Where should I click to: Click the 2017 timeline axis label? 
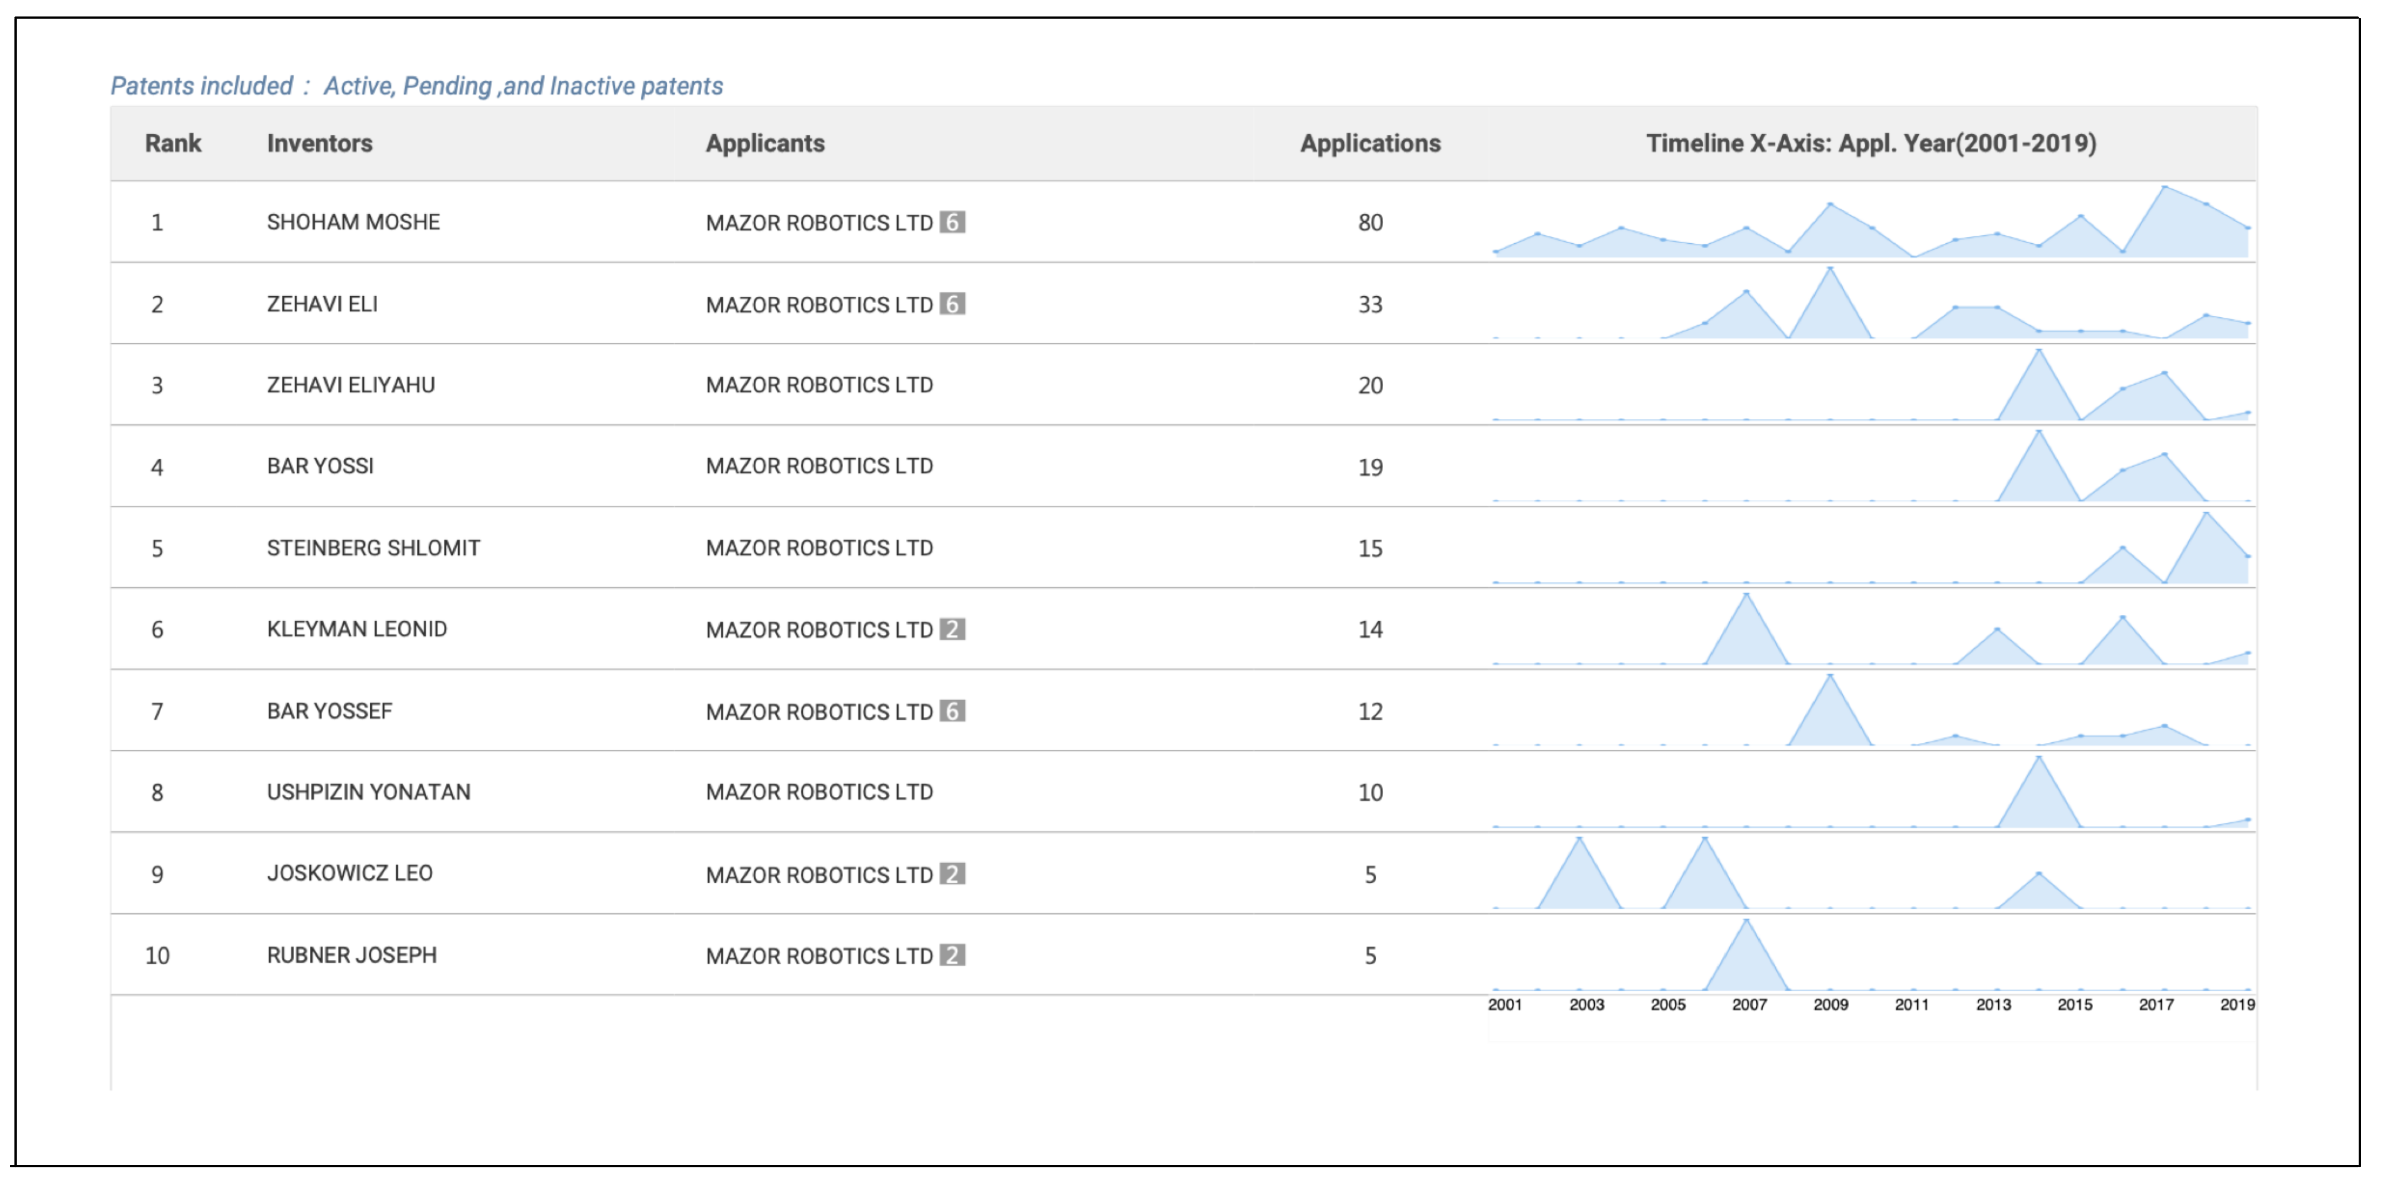pyautogui.click(x=2156, y=1005)
